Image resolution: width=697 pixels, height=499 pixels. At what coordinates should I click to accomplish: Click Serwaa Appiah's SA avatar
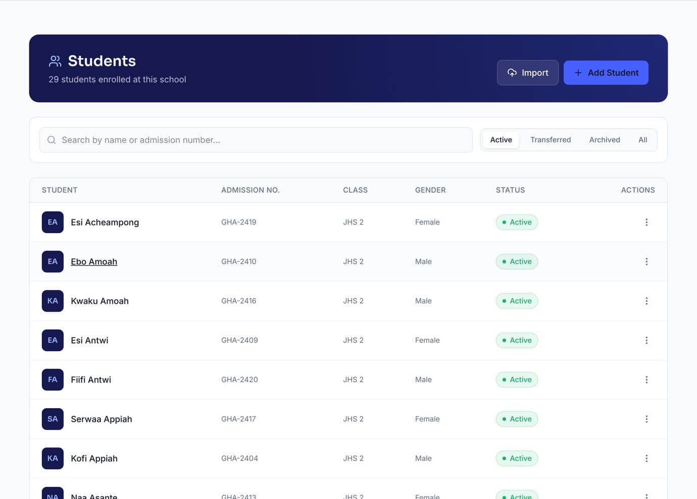53,419
